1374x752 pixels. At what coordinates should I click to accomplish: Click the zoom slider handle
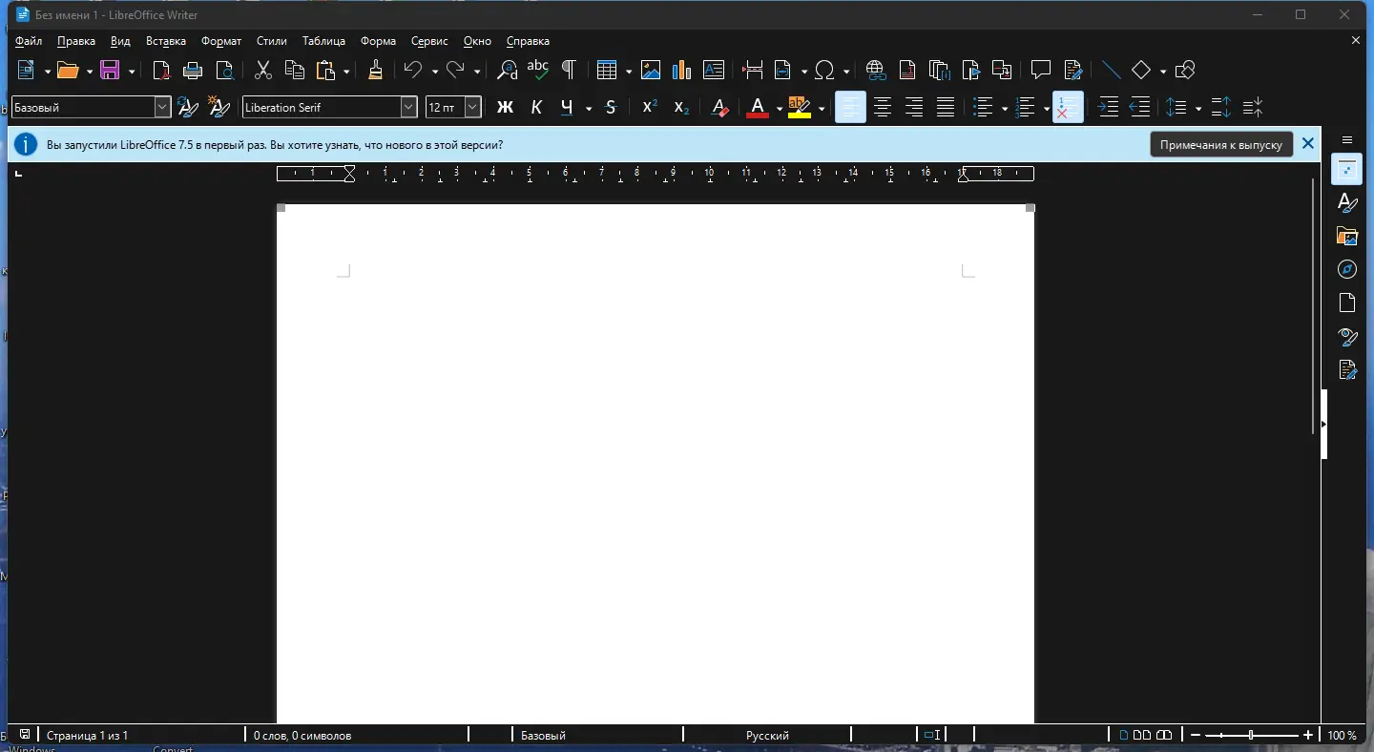point(1252,735)
